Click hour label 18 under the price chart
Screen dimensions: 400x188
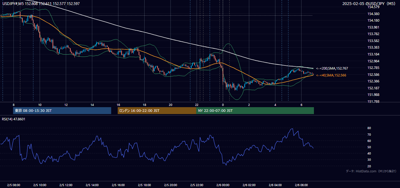pos(144,105)
